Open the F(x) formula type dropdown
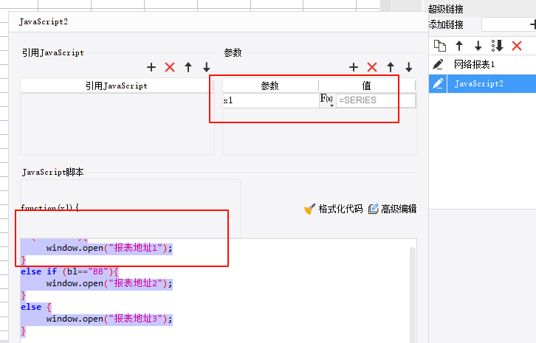This screenshot has height=343, width=536. pyautogui.click(x=326, y=100)
